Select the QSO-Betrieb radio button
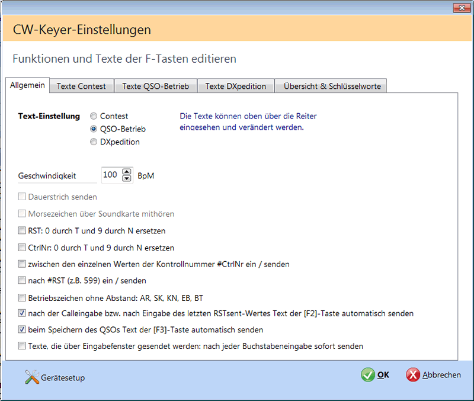 click(x=94, y=129)
